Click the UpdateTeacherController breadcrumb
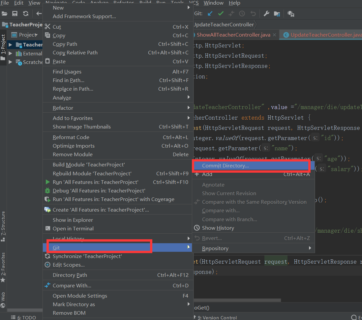 (224, 24)
